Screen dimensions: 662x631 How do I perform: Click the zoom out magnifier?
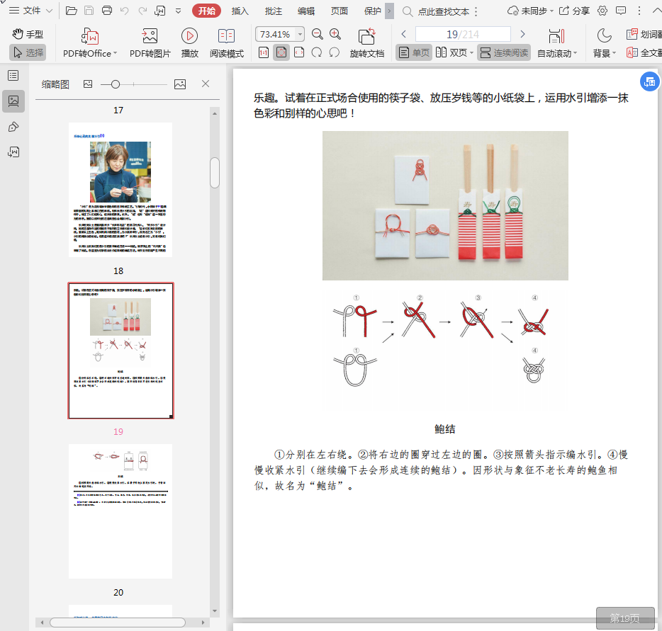pyautogui.click(x=317, y=34)
